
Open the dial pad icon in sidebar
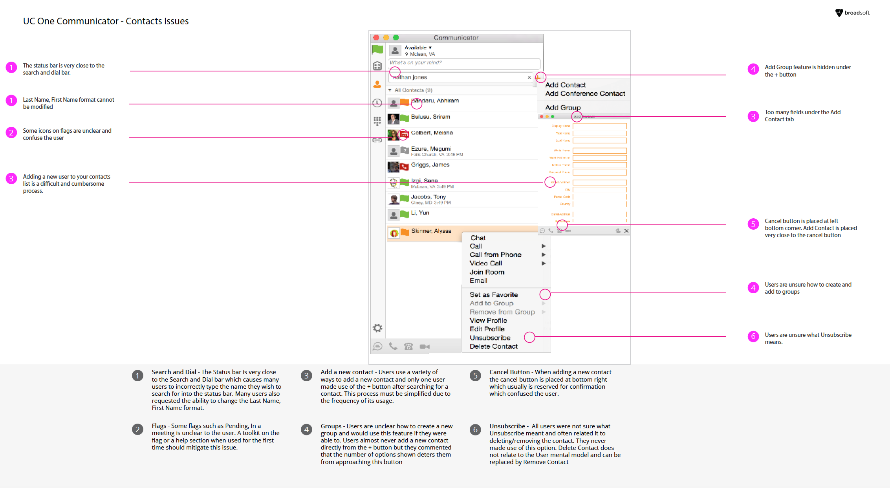pos(377,121)
